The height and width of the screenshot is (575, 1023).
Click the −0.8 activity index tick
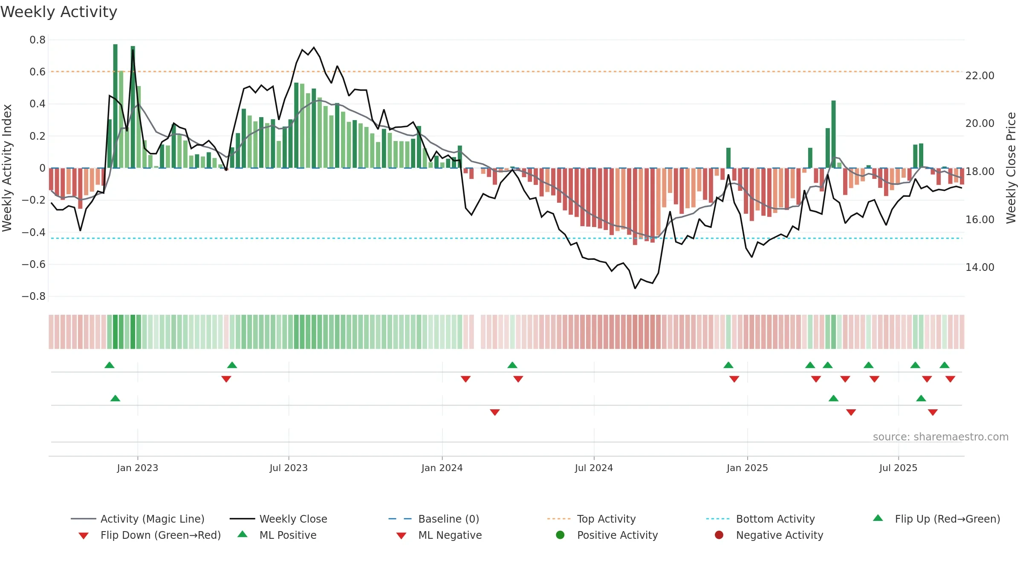pos(34,296)
